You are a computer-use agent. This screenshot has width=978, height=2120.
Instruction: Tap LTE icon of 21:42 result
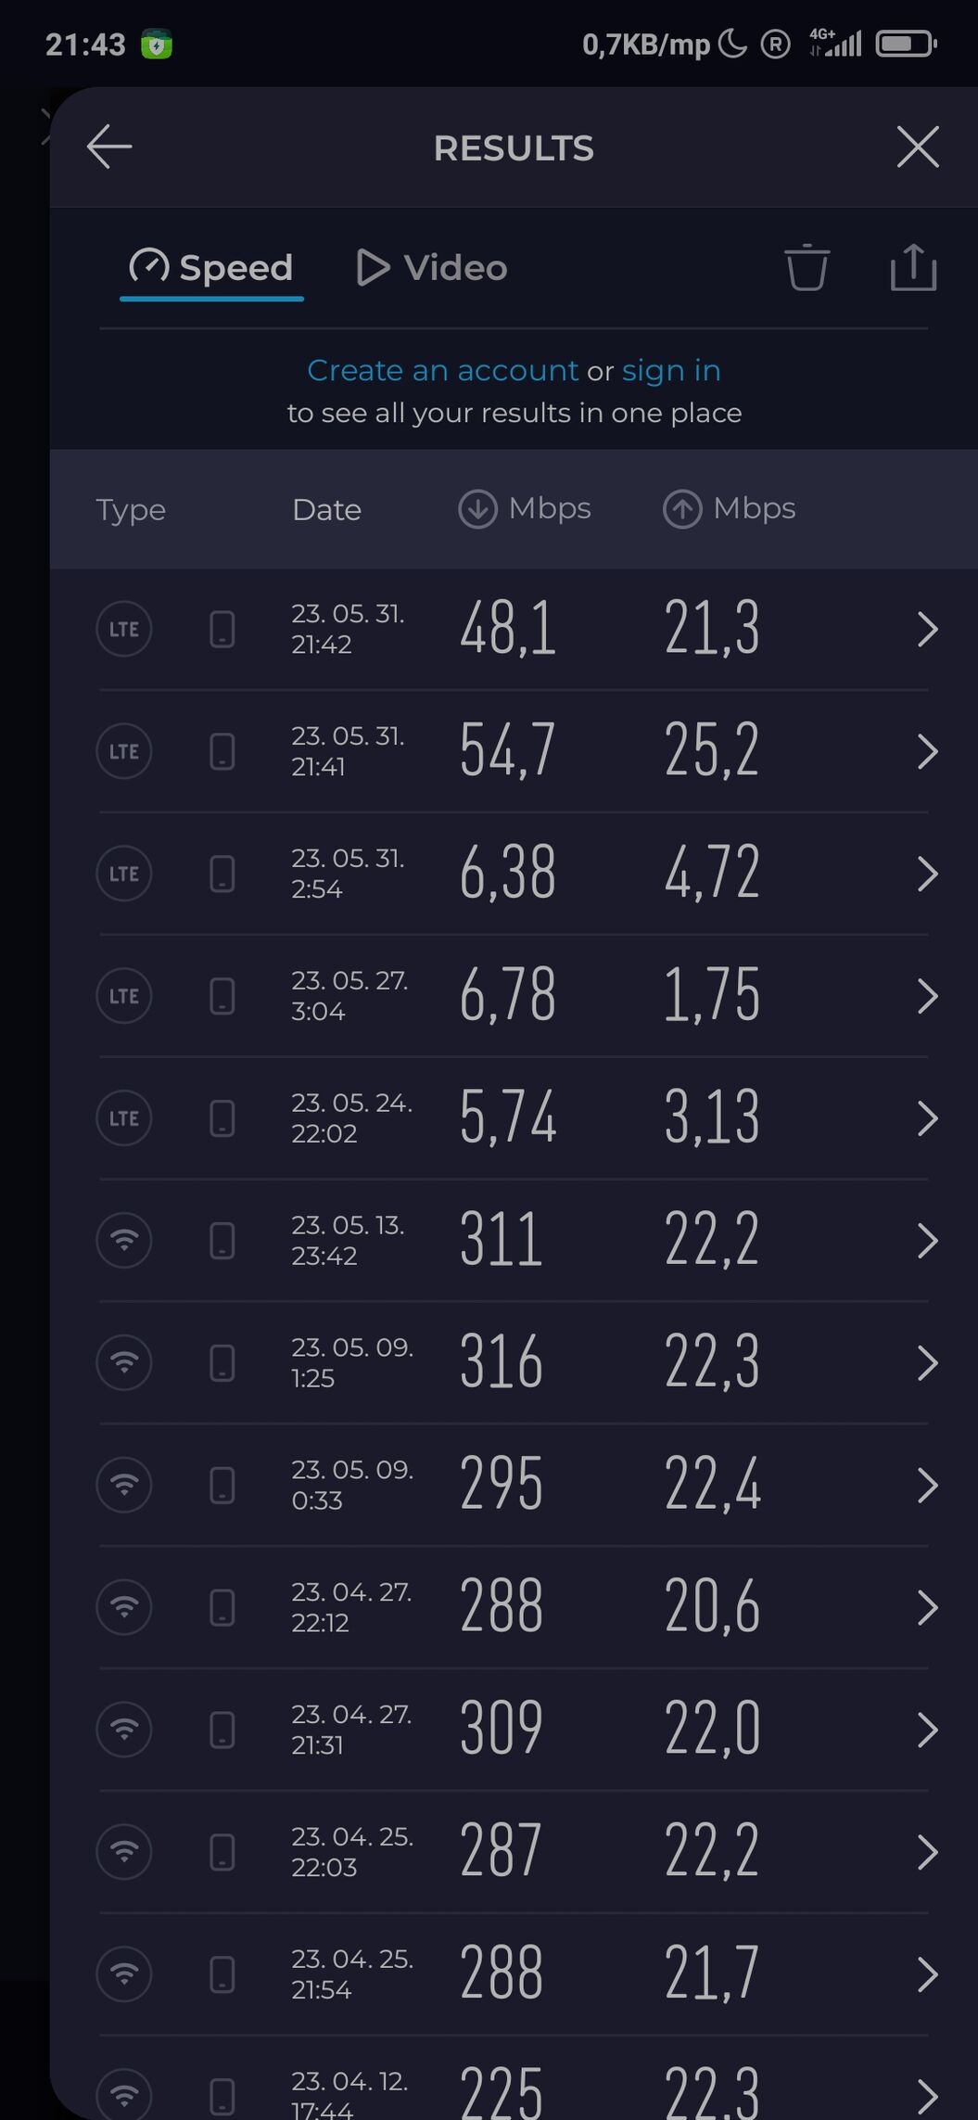[124, 629]
